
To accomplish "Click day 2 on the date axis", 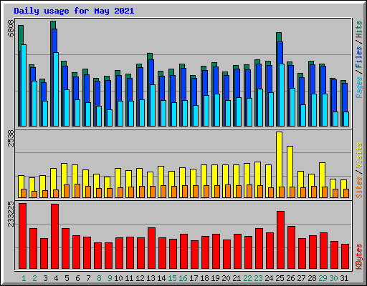I will pyautogui.click(x=34, y=278).
